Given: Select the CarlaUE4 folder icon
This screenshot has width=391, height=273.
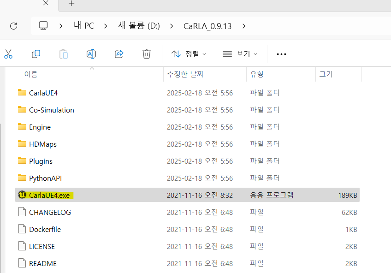Looking at the screenshot, I should [22, 93].
